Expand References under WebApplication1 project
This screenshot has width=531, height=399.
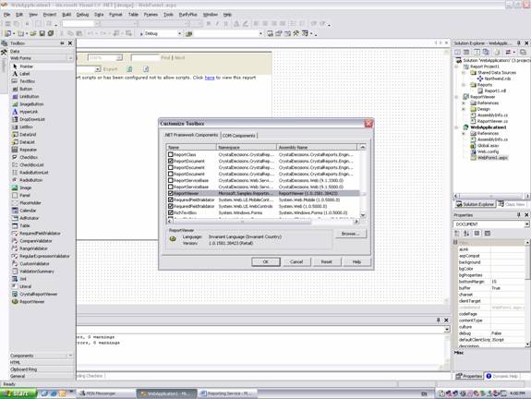[464, 133]
